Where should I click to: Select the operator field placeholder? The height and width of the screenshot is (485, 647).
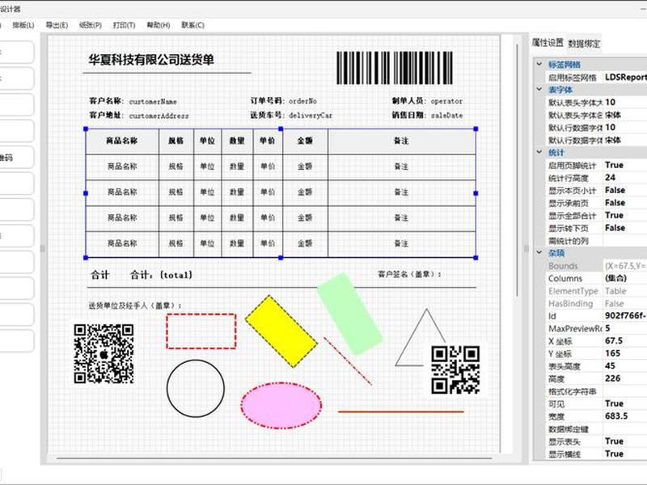point(446,101)
